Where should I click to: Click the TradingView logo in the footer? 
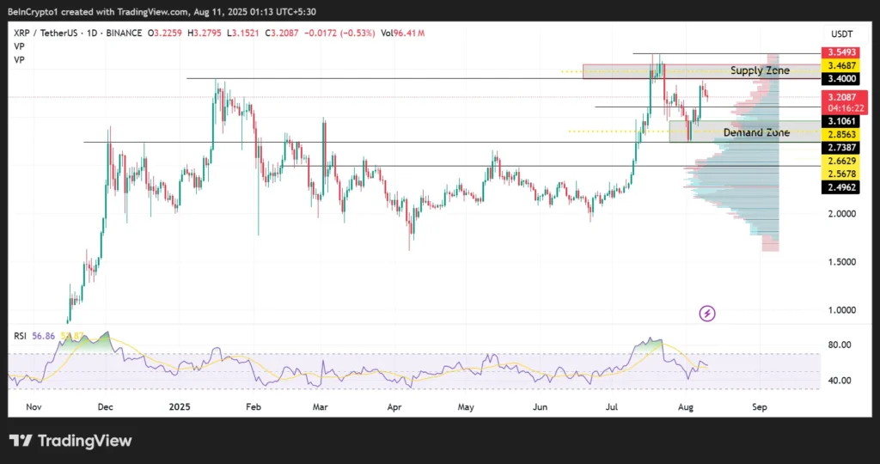pyautogui.click(x=70, y=441)
